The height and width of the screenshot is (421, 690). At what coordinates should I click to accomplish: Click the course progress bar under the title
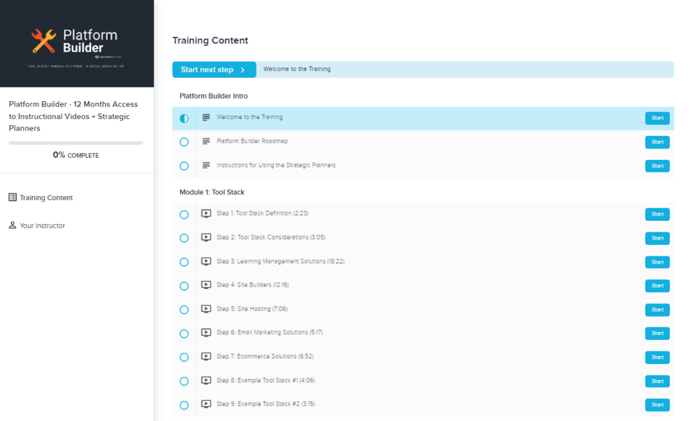pos(76,143)
